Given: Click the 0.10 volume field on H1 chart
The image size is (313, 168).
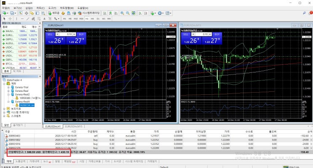Looking at the screenshot, I should click(66, 35).
